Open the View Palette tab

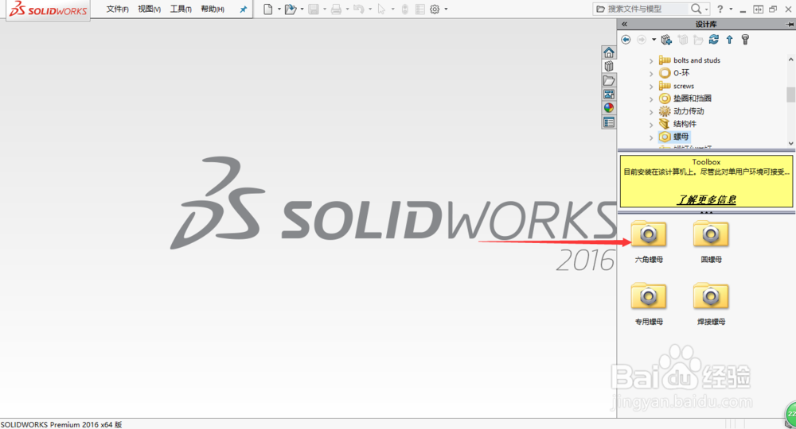pos(609,95)
